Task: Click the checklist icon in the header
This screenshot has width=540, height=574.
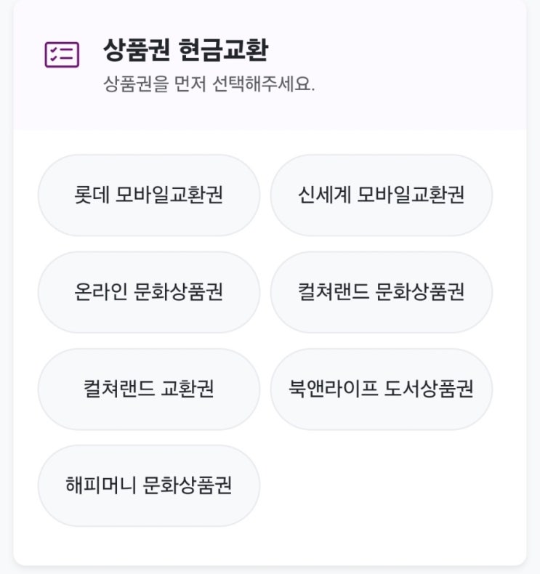Action: tap(62, 54)
